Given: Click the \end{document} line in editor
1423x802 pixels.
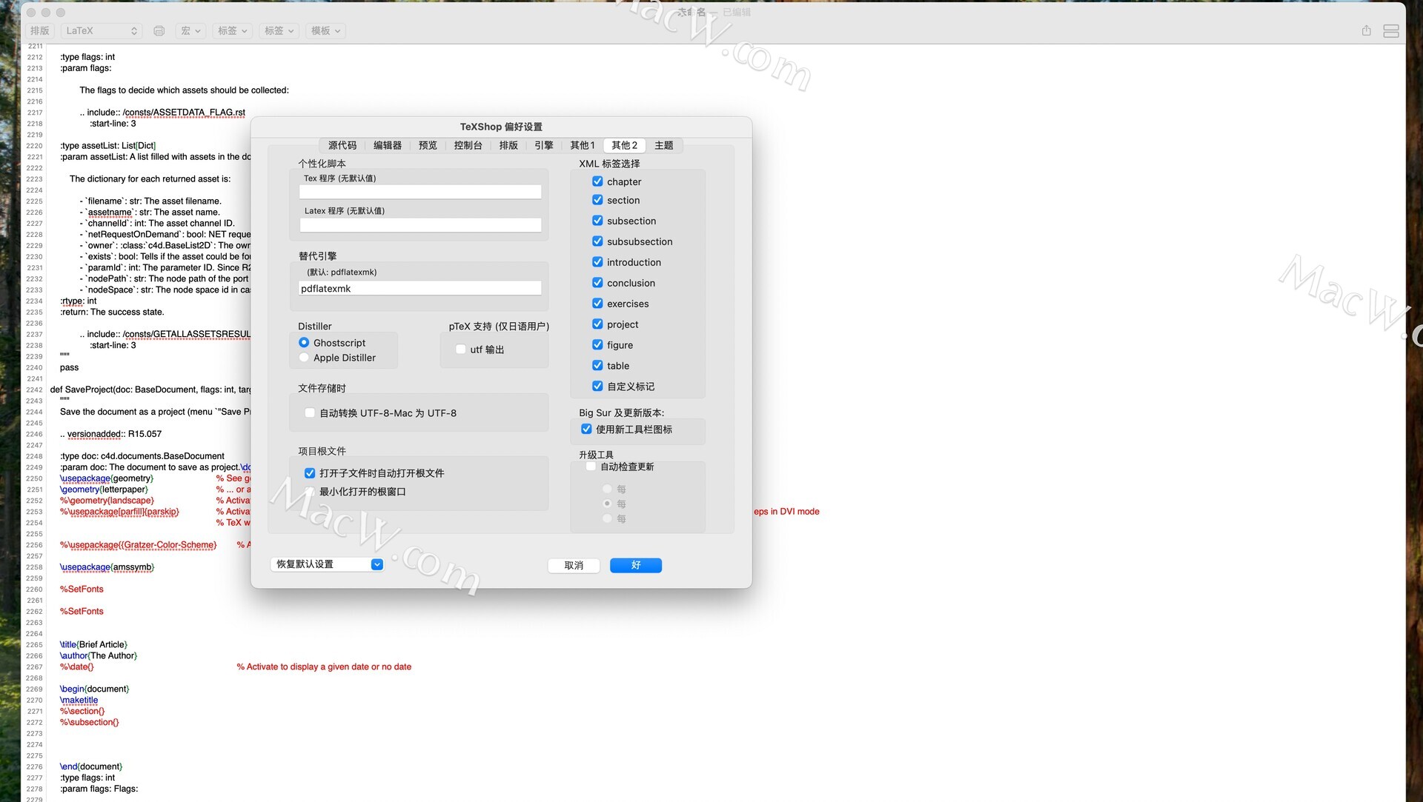Looking at the screenshot, I should [x=91, y=767].
